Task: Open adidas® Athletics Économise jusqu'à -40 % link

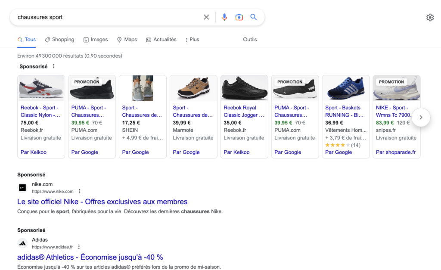Action: (x=90, y=257)
